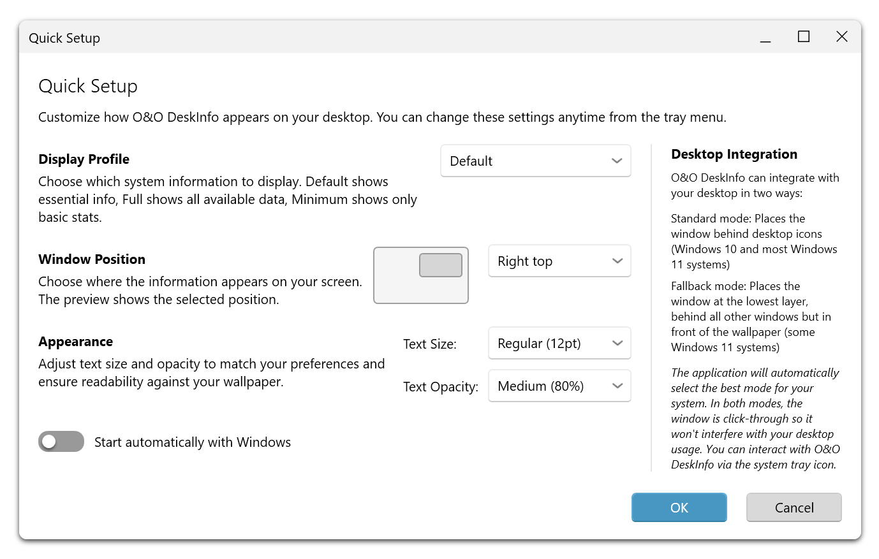Screen dimensions: 879x559
Task: Click the "Text Size:" label
Action: point(429,344)
